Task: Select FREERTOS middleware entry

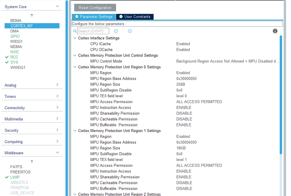Action: pos(20,172)
